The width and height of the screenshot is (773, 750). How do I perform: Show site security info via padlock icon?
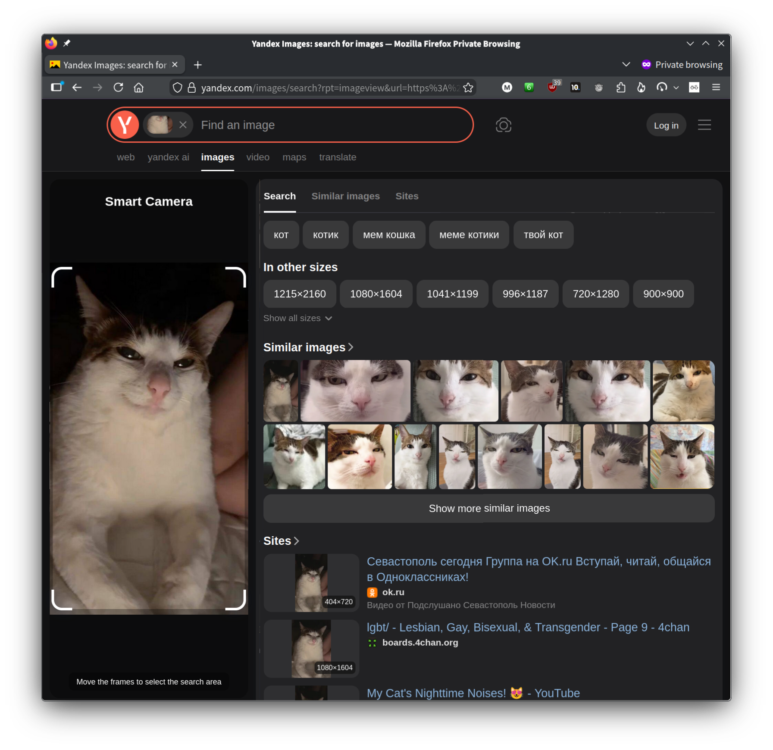click(x=192, y=88)
